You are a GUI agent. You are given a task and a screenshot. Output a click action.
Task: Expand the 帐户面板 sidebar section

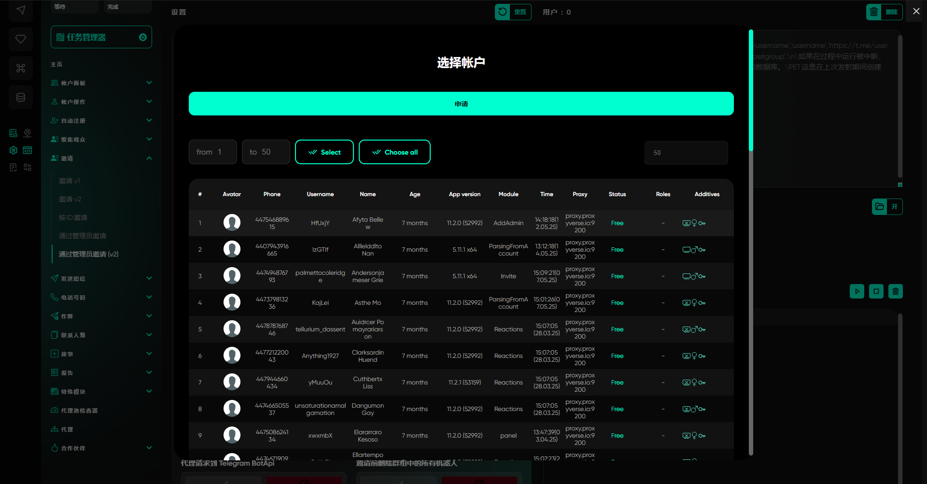point(101,83)
